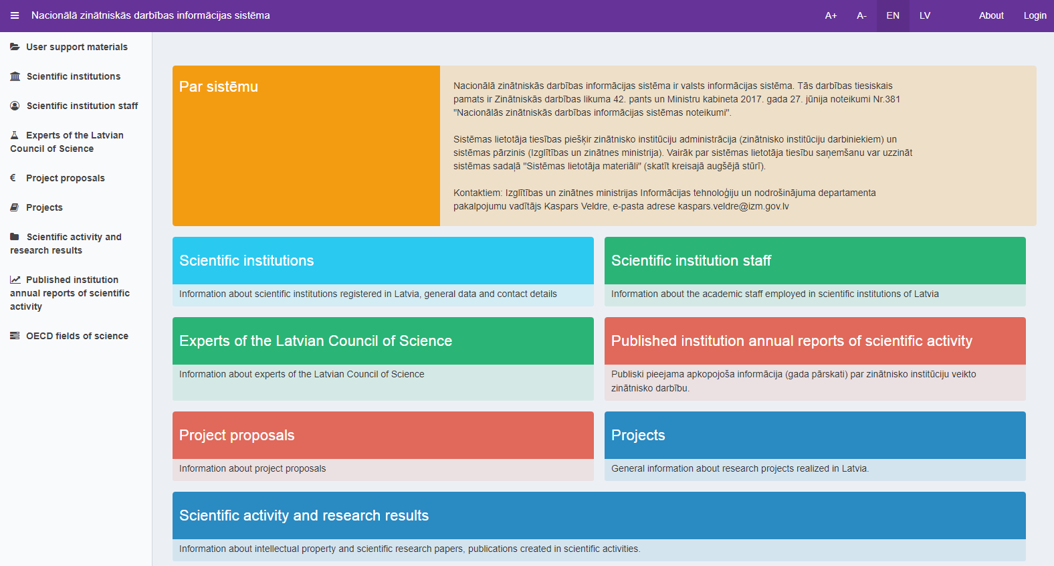Screen dimensions: 1054x566
Task: Increase font size with A+
Action: (831, 15)
